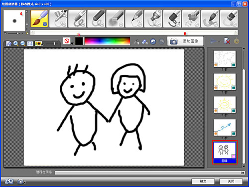Select the smiling sun thumbnail
Viewport: 249px width, 187px height.
[225, 82]
